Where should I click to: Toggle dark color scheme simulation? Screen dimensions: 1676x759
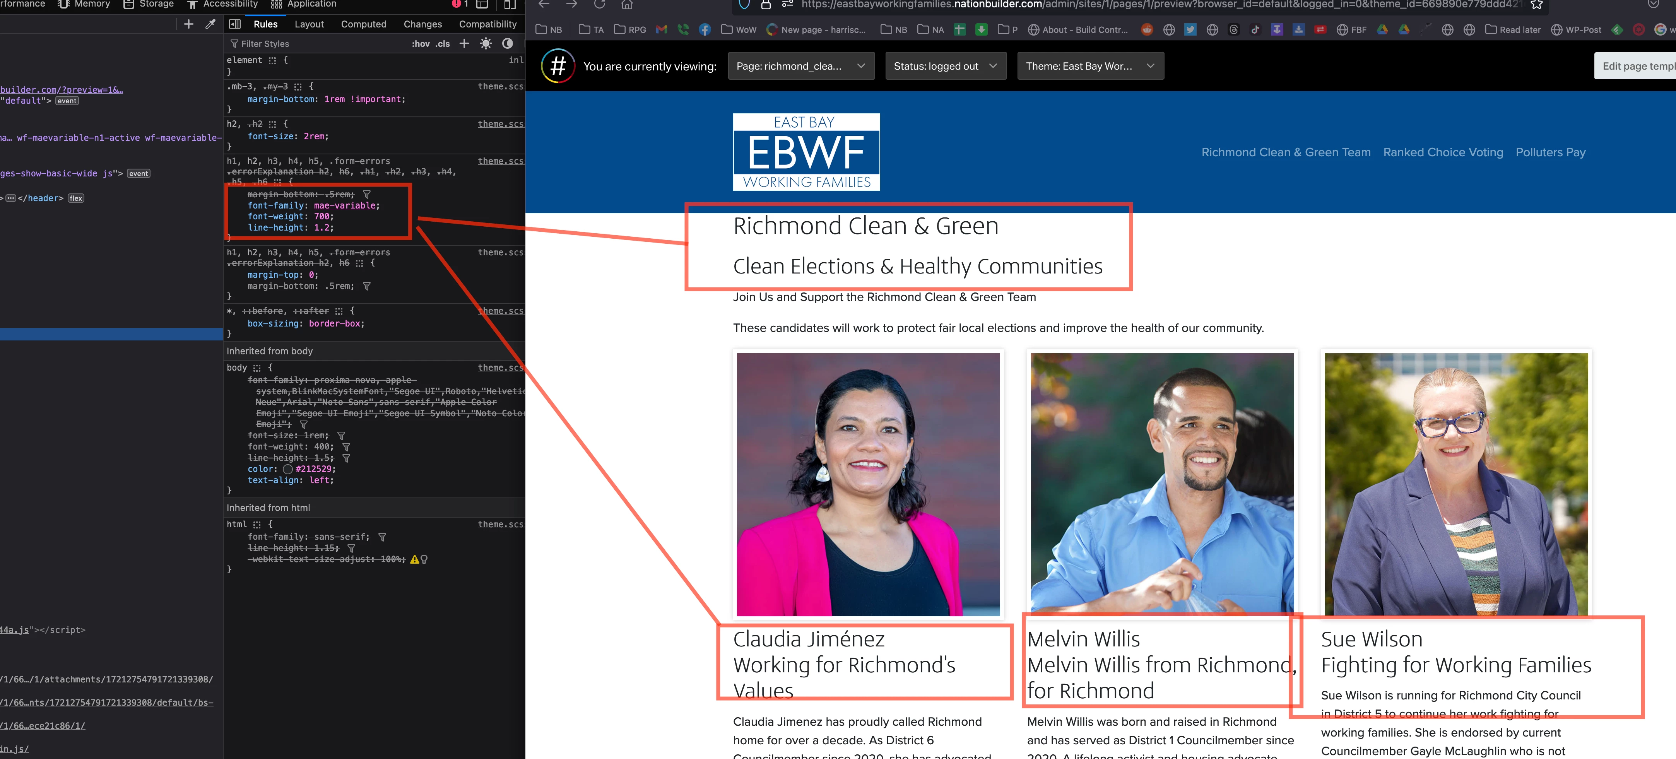coord(508,44)
